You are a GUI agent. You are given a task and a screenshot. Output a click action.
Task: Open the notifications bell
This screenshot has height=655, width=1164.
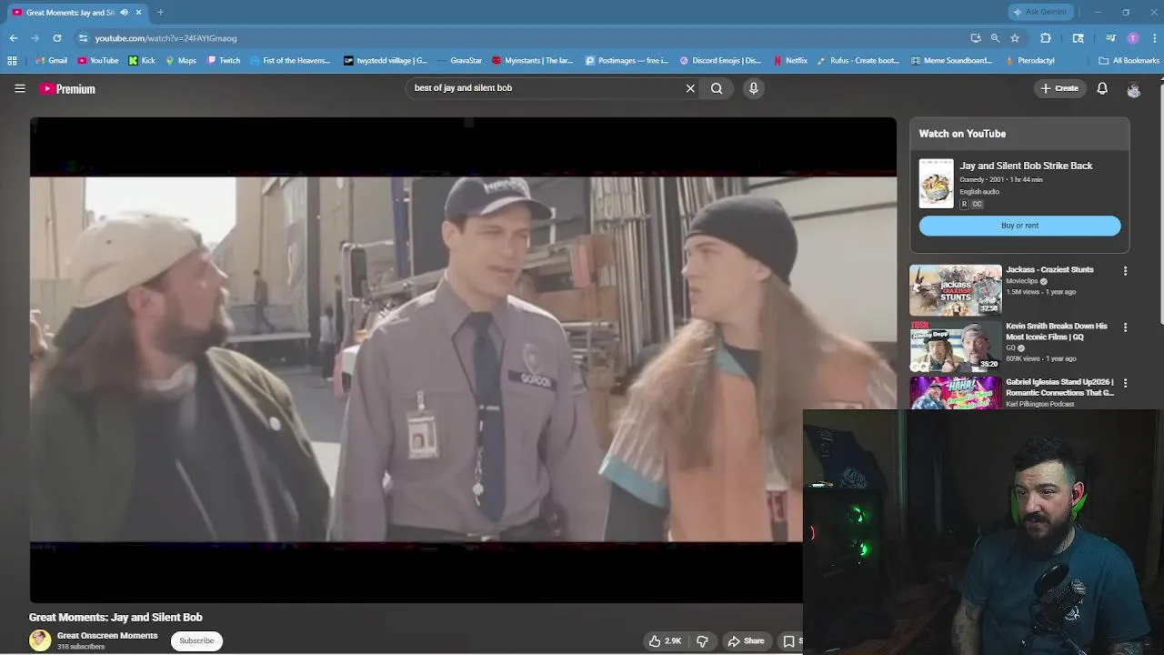pyautogui.click(x=1102, y=88)
